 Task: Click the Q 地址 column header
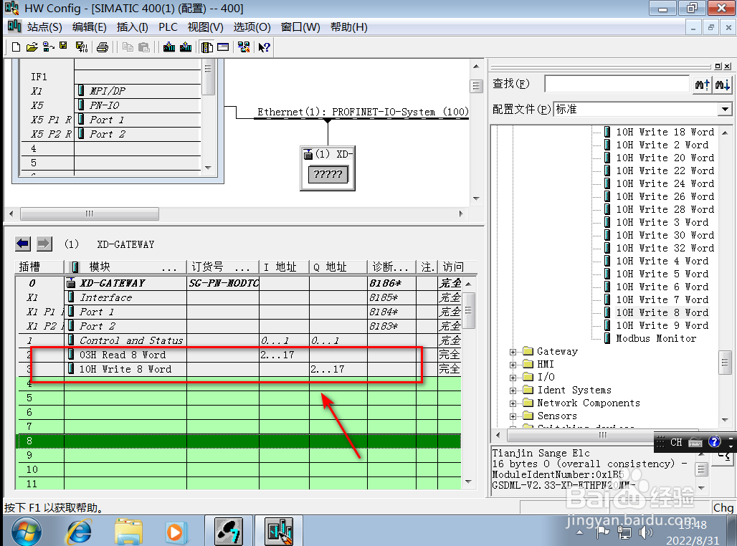pyautogui.click(x=338, y=267)
